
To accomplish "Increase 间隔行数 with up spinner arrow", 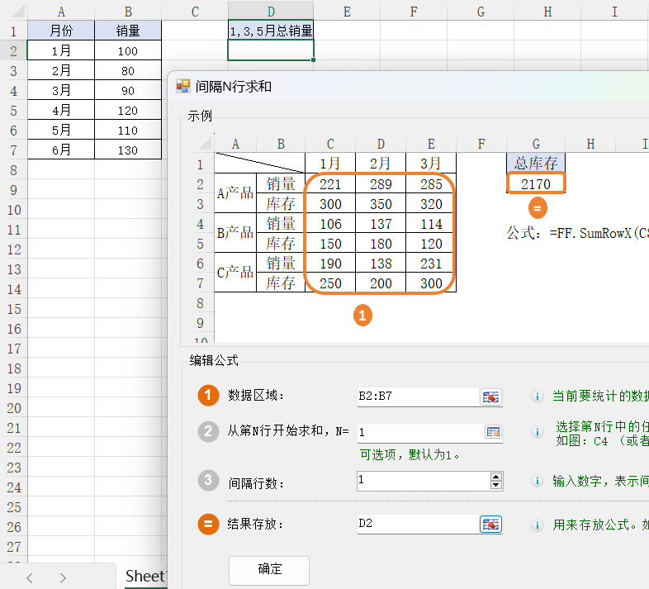I will click(x=495, y=477).
